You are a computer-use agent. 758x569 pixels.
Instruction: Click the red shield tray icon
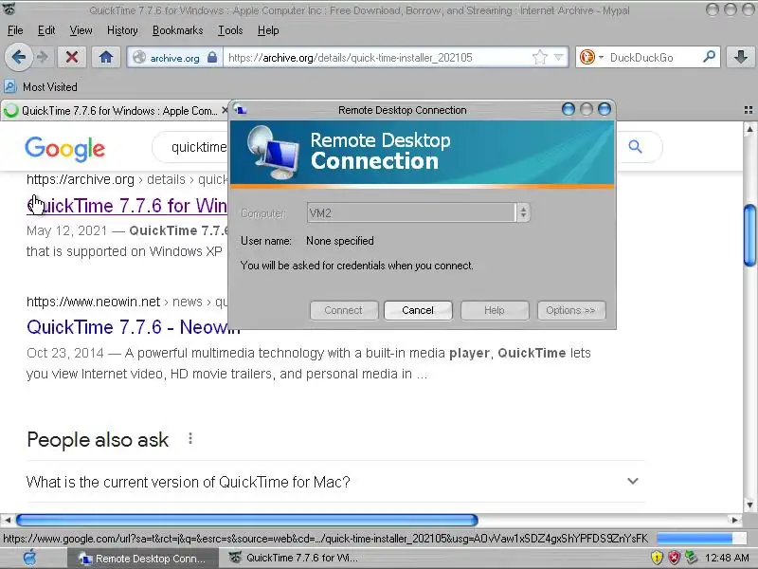pyautogui.click(x=674, y=559)
